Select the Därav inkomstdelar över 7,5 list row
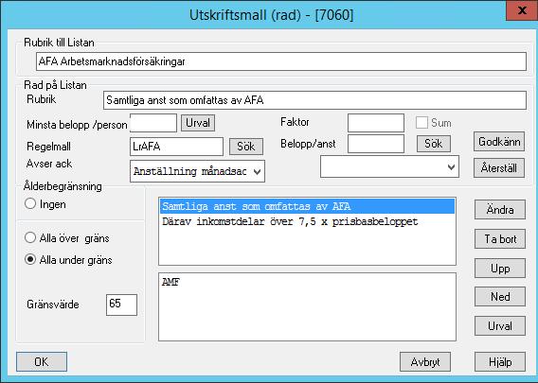Image resolution: width=538 pixels, height=383 pixels. (307, 221)
